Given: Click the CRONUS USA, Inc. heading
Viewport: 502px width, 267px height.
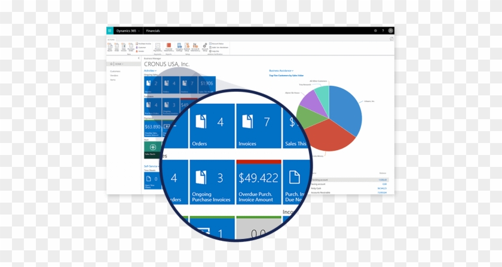Looking at the screenshot, I should 167,64.
